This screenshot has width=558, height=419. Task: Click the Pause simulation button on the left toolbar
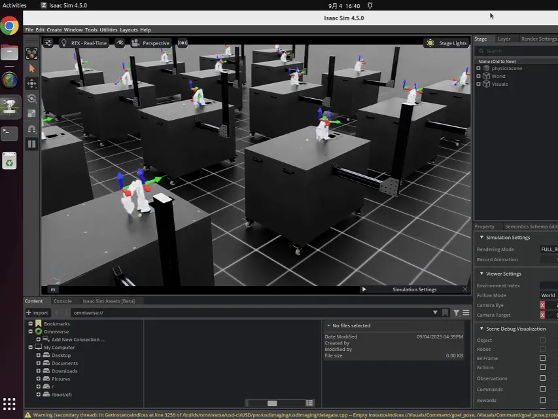tap(31, 144)
